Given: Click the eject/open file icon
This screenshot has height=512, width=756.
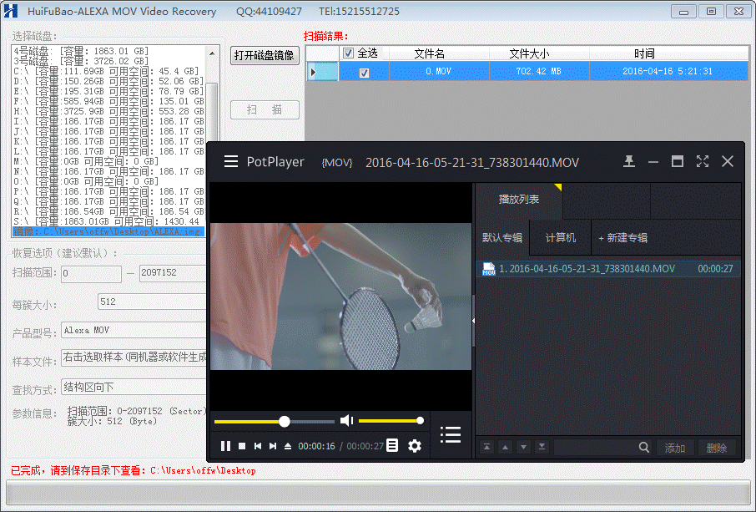Looking at the screenshot, I should tap(288, 446).
